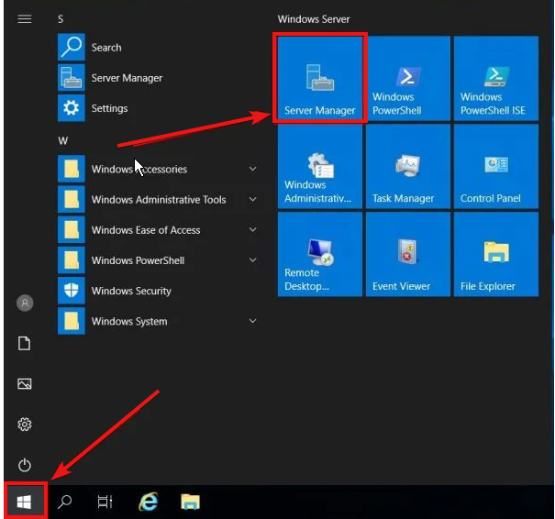The width and height of the screenshot is (555, 519).
Task: Open the Control Panel tile
Action: click(x=496, y=167)
